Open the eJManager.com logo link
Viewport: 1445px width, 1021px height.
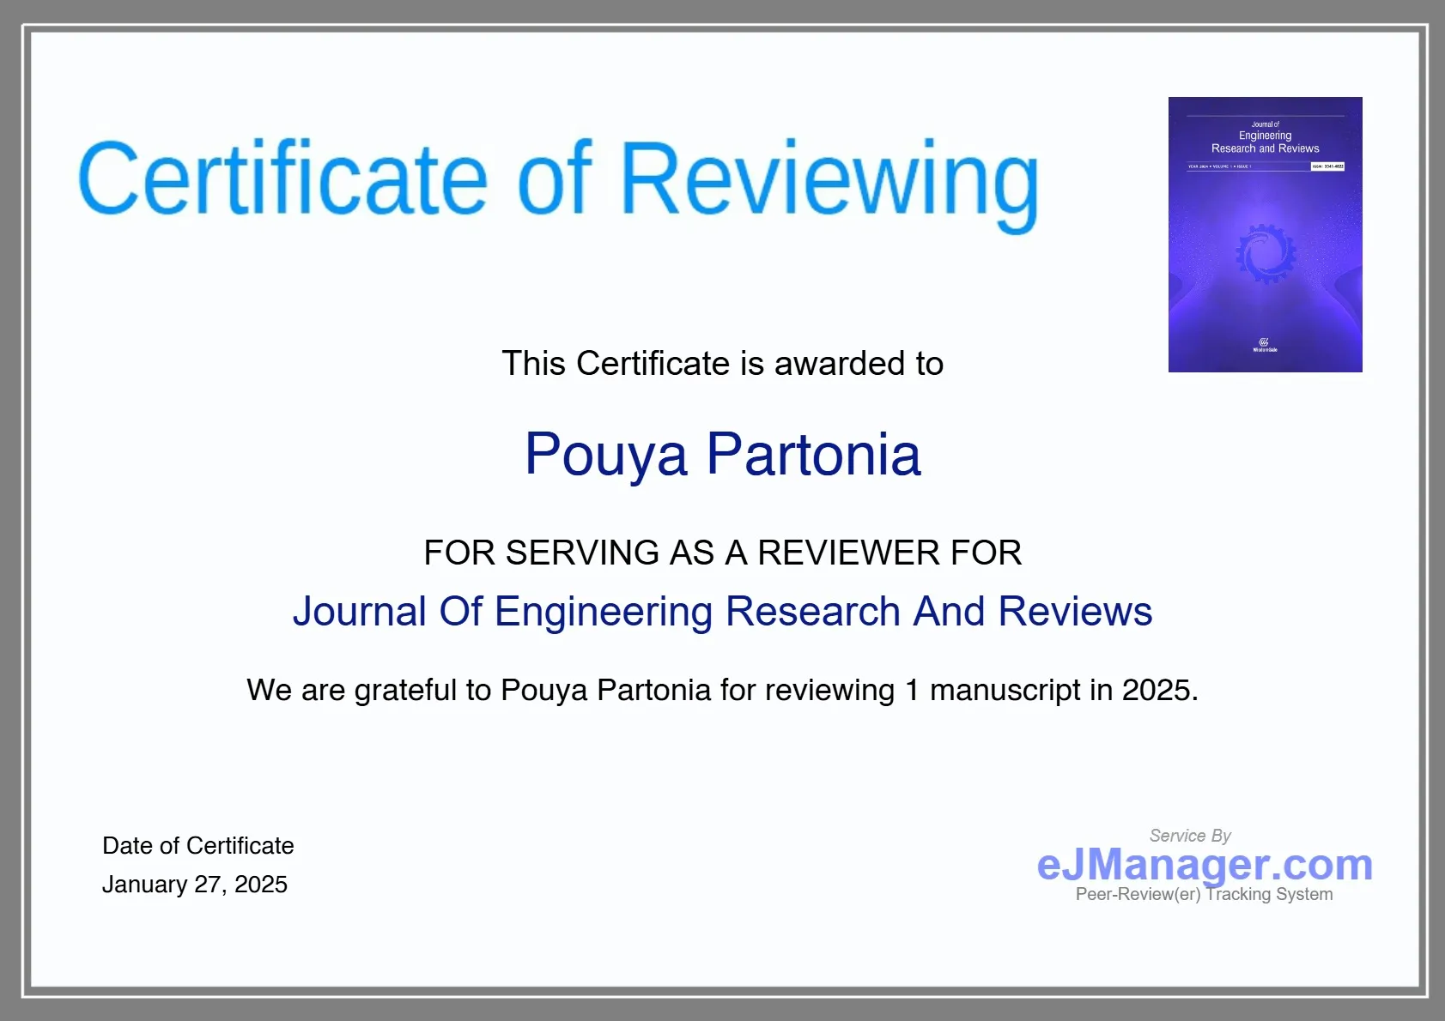click(x=1204, y=865)
